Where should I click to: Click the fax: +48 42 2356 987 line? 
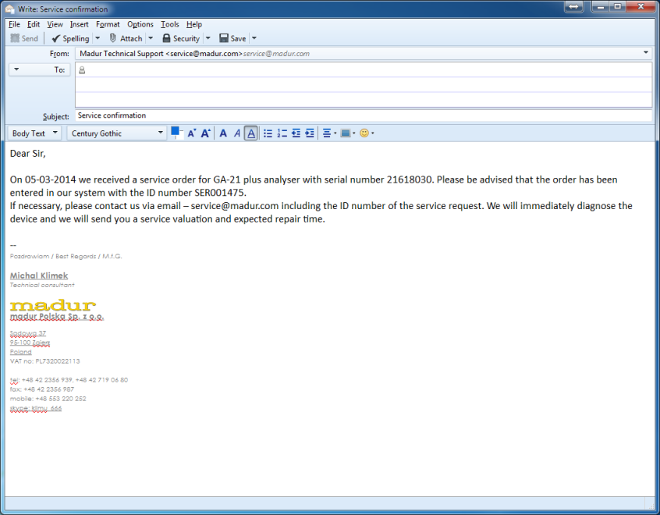42,389
